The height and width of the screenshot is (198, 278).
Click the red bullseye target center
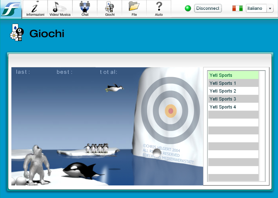coord(171,111)
